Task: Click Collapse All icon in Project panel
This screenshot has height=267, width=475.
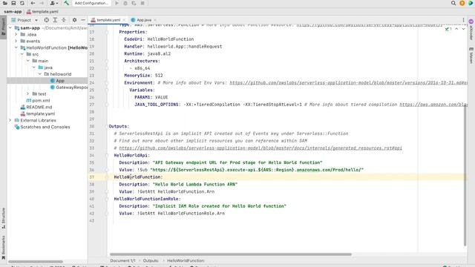Action: [64, 20]
